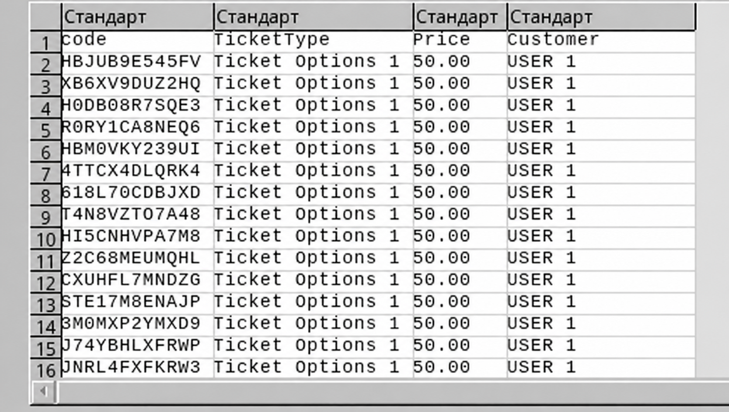Select the Price header cell
The image size is (729, 412).
(460, 42)
